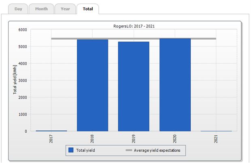Click the 2018 total yield bar
Viewport: 251px width, 163px height.
pos(93,85)
